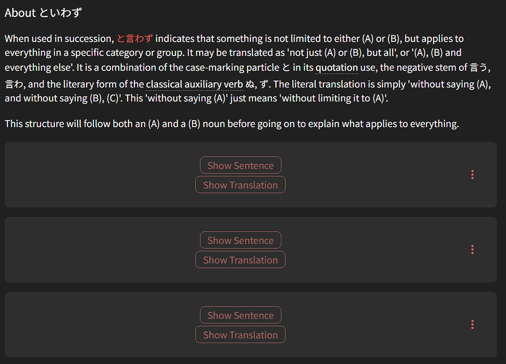506x364 pixels.
Task: Reveal the sentence in the third example
Action: pyautogui.click(x=240, y=315)
